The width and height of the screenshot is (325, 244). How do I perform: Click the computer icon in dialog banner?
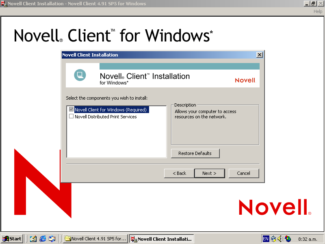pyautogui.click(x=80, y=75)
